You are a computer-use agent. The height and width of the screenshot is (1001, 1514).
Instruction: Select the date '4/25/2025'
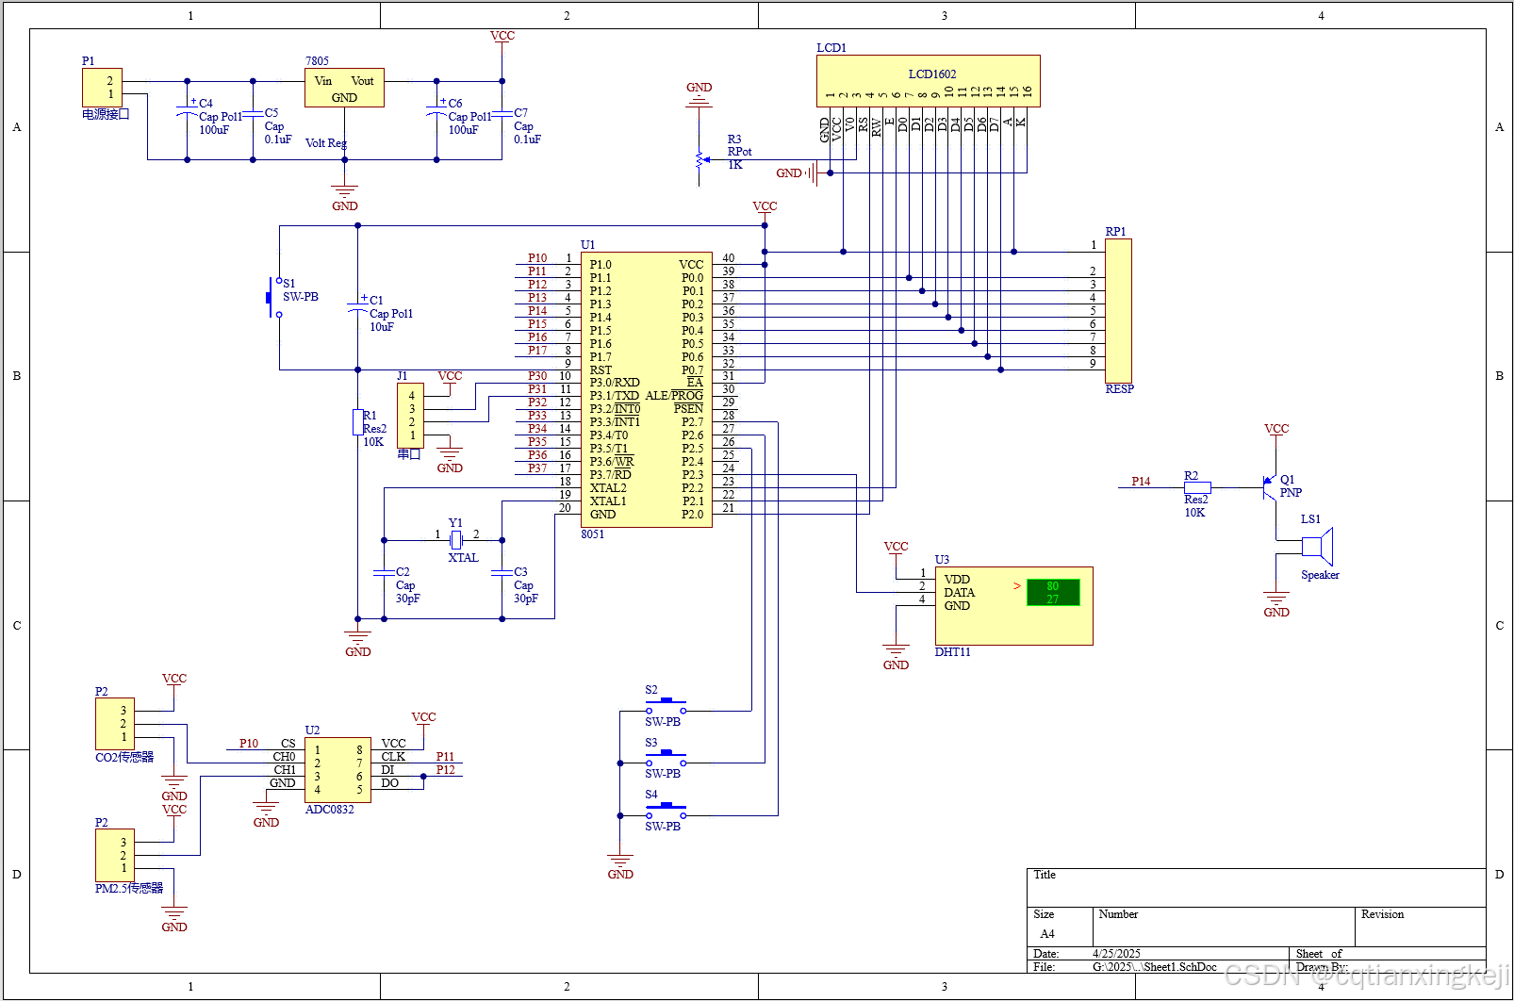[x=1116, y=953]
